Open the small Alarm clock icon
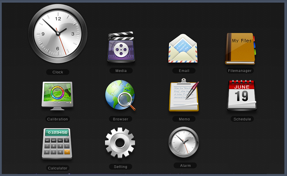 click(184, 142)
